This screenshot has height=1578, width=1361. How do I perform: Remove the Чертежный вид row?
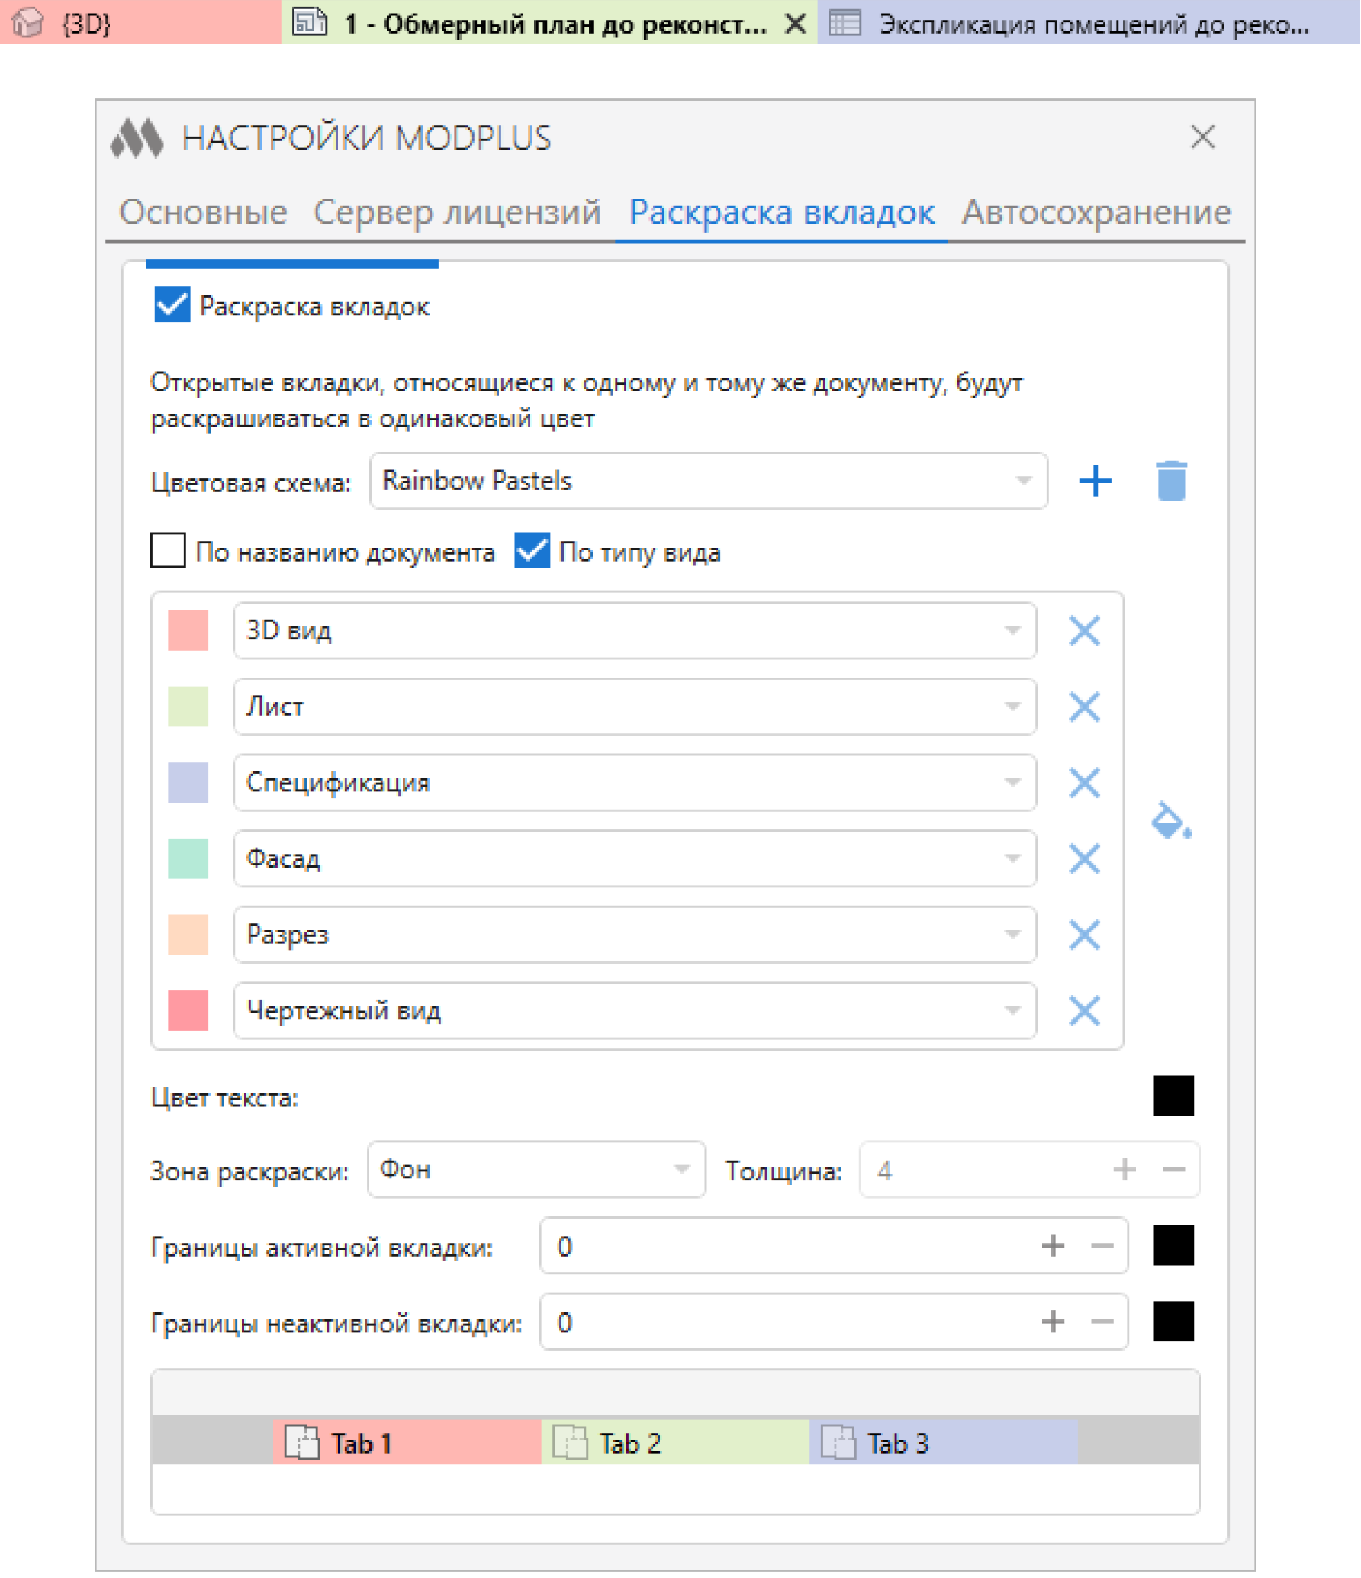(1084, 1011)
